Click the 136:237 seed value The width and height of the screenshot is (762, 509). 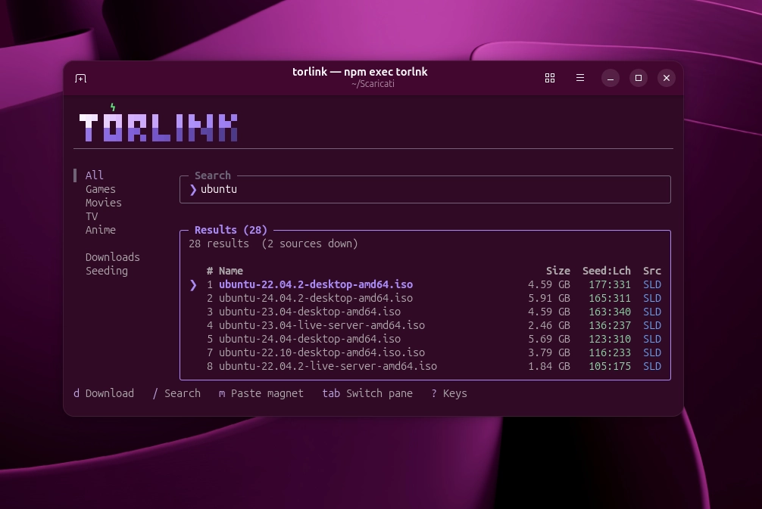(x=610, y=325)
